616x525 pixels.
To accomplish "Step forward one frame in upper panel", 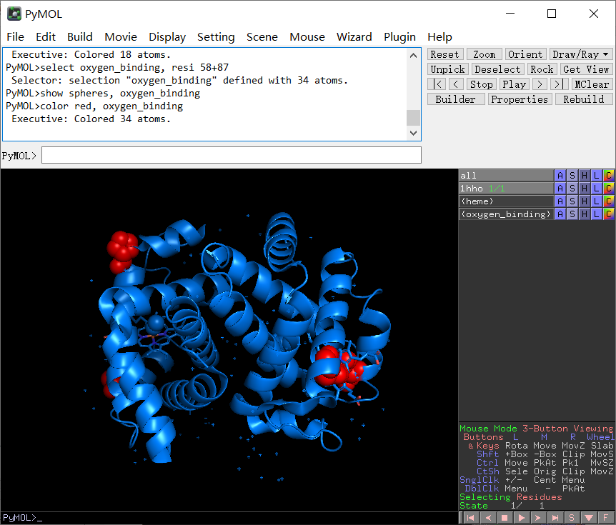I will click(540, 84).
